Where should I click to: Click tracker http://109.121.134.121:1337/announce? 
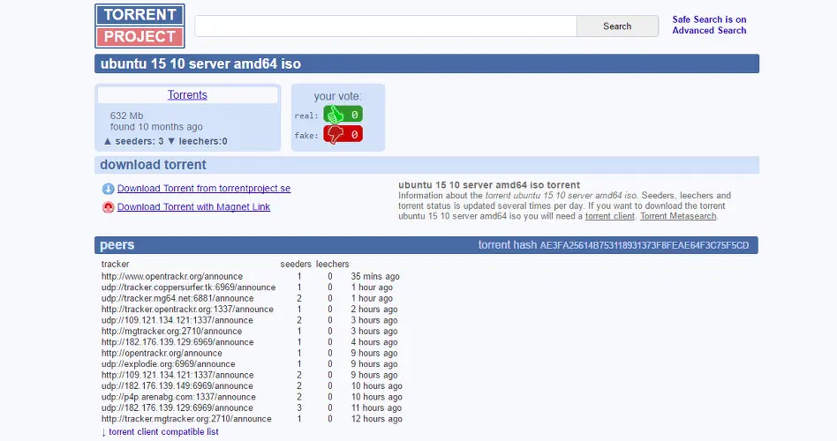[x=177, y=375]
